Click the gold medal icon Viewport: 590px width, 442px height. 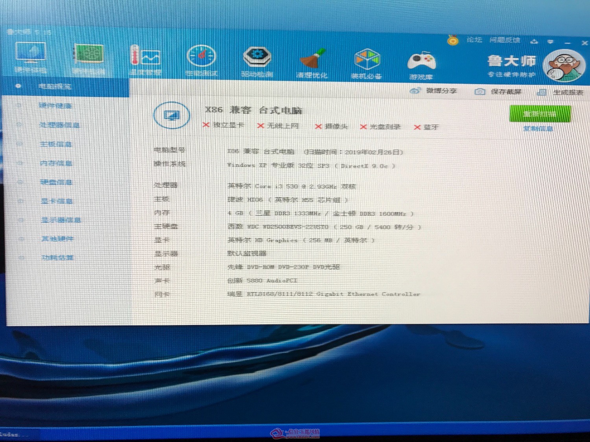coord(453,40)
